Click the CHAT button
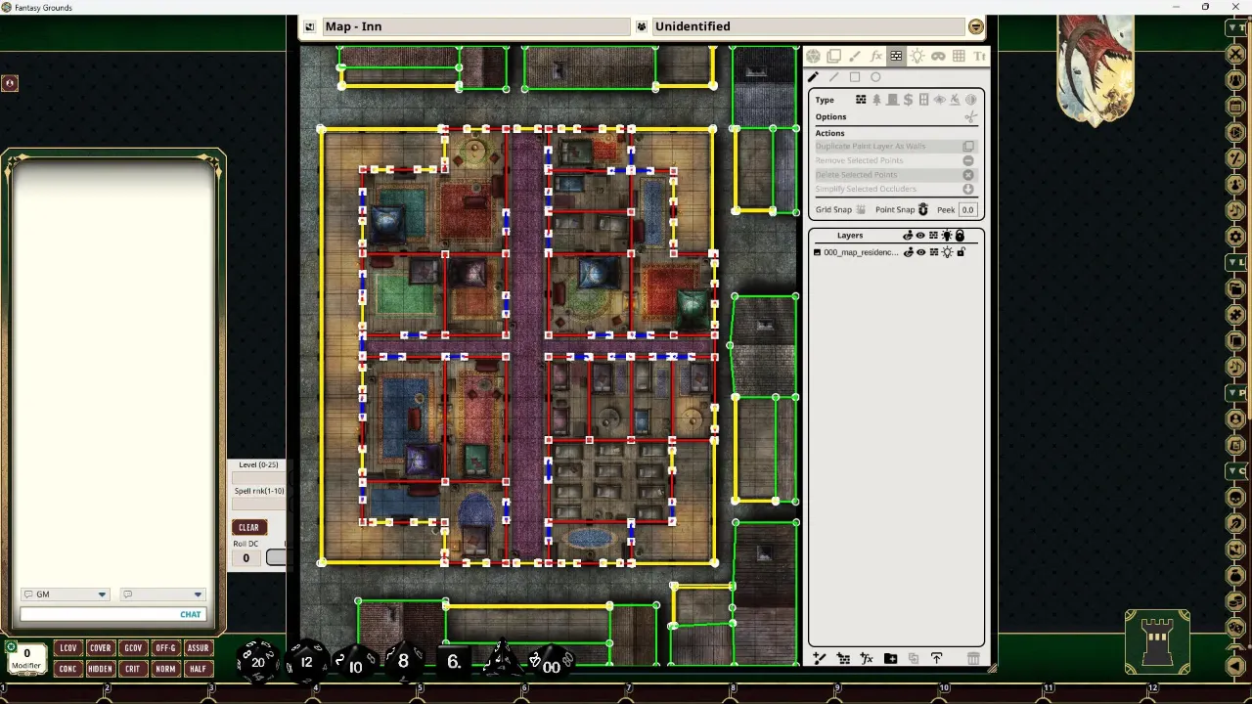Image resolution: width=1252 pixels, height=704 pixels. [x=191, y=614]
